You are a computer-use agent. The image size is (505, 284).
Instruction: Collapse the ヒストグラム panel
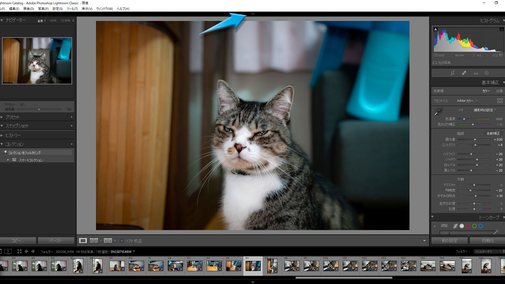click(x=503, y=21)
